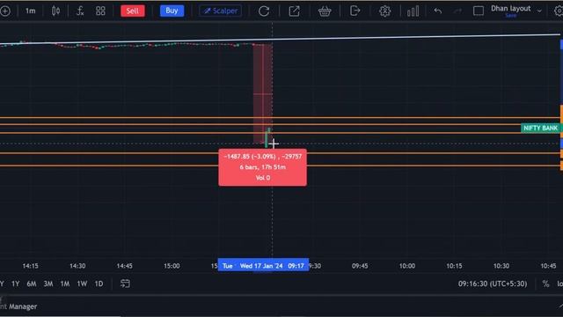Toggle percentage scale % button
Viewport: 563px width, 317px height.
tap(545, 284)
